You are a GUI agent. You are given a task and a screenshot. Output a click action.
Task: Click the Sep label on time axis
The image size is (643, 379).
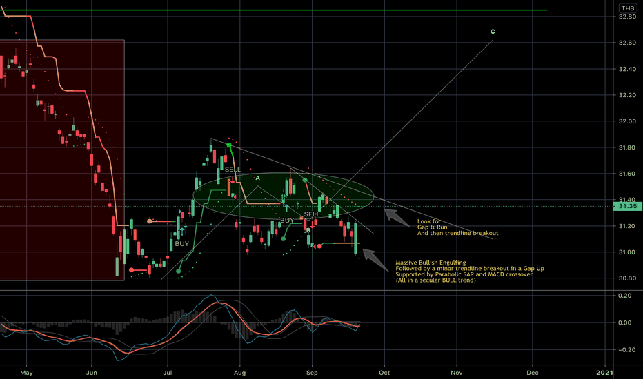312,372
